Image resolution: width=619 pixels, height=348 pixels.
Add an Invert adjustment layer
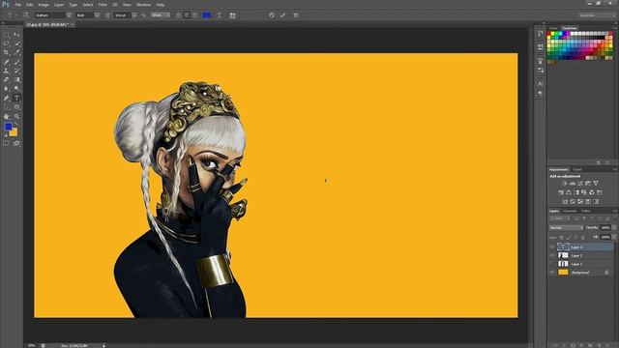click(x=565, y=202)
